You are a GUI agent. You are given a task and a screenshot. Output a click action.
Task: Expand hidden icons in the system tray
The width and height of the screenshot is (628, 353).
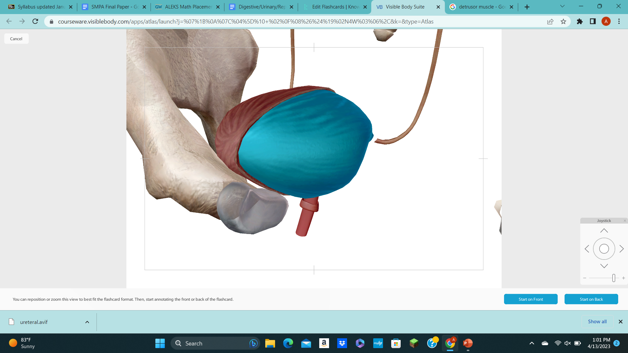point(532,343)
